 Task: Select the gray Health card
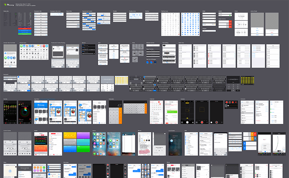70,142
